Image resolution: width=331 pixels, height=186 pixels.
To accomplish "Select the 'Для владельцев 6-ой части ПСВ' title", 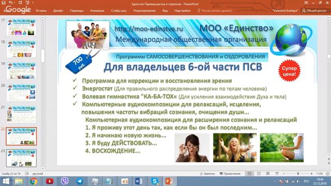I will 183,67.
